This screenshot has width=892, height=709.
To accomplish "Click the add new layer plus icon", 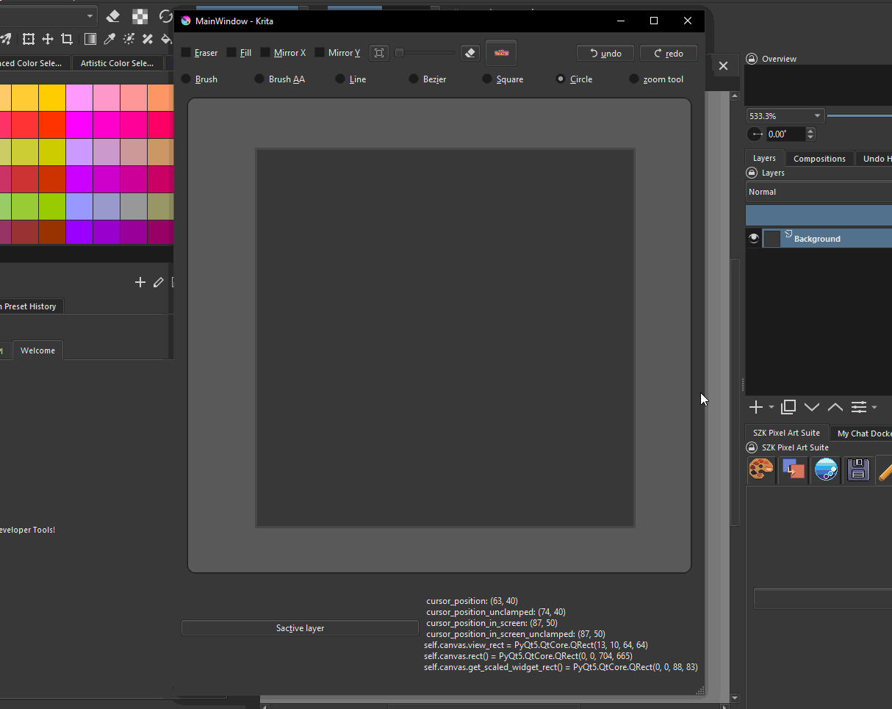I will 755,407.
